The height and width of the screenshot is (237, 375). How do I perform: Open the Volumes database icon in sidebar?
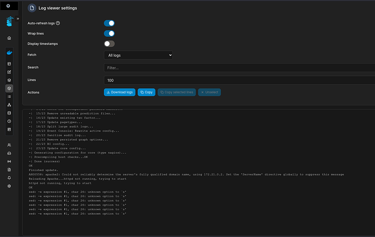[9, 113]
